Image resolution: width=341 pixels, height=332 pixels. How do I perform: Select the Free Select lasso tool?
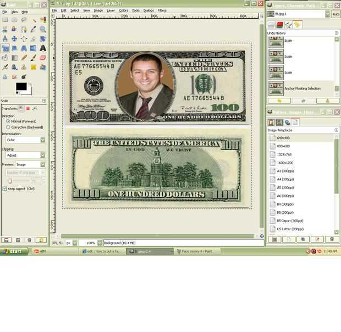pos(24,20)
